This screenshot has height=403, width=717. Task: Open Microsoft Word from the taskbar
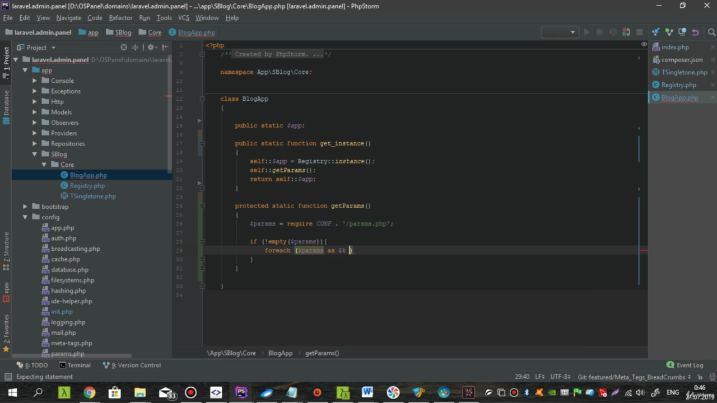367,392
